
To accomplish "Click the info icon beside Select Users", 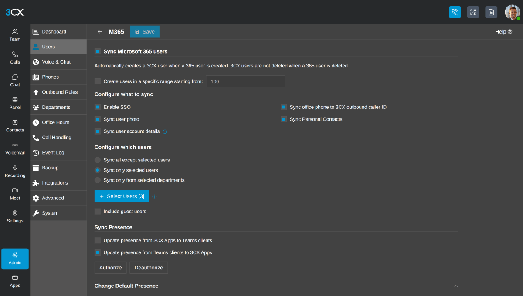I will click(x=154, y=197).
